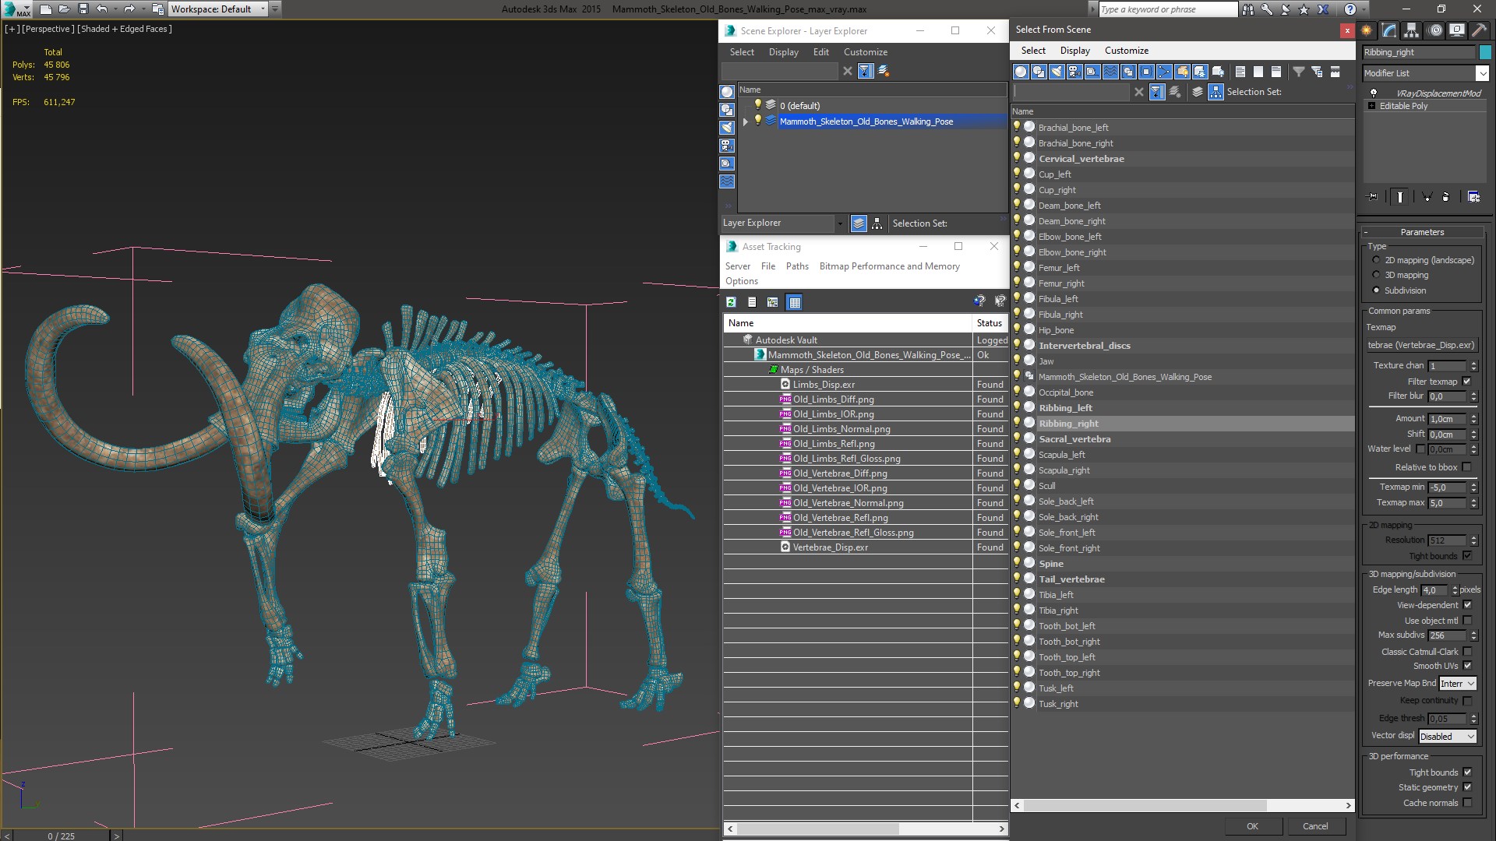Toggle lightbulb visibility for Jaw object
Viewport: 1496px width, 841px height.
click(x=1017, y=361)
